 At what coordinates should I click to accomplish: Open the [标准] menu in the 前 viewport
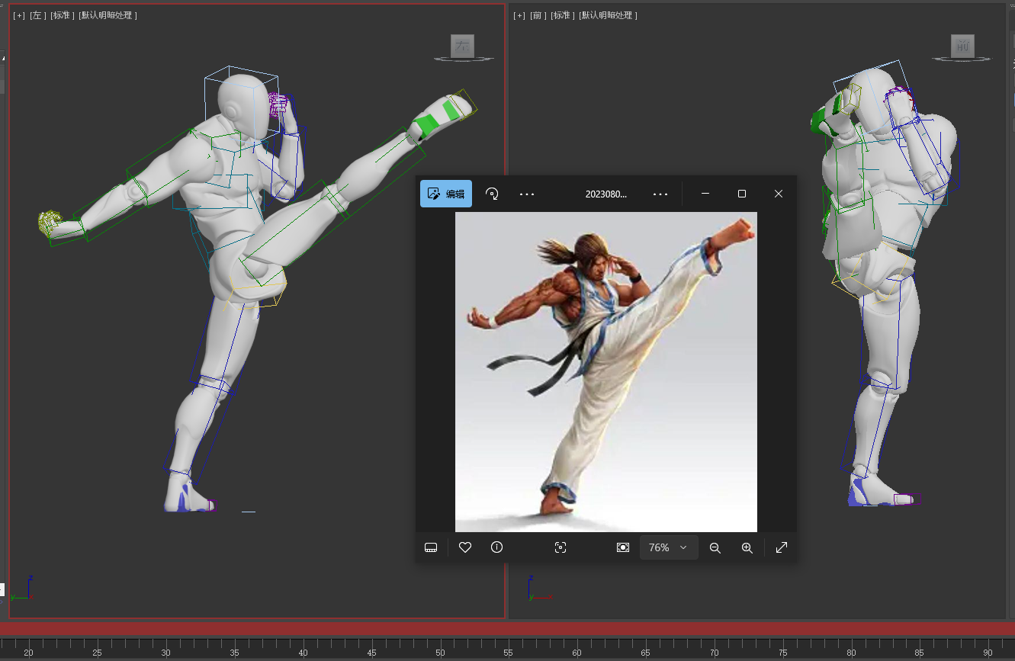click(x=563, y=15)
